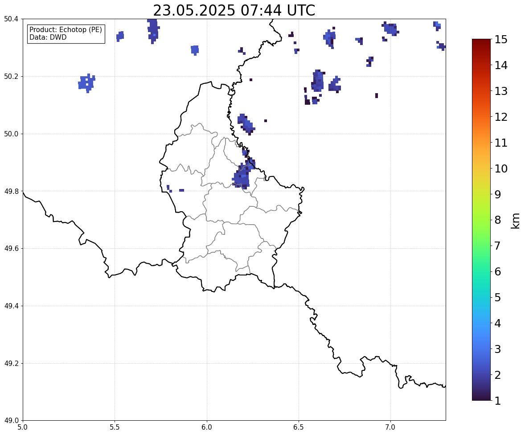
Task: Click the colorbar tick label 11
Action: pyautogui.click(x=501, y=143)
